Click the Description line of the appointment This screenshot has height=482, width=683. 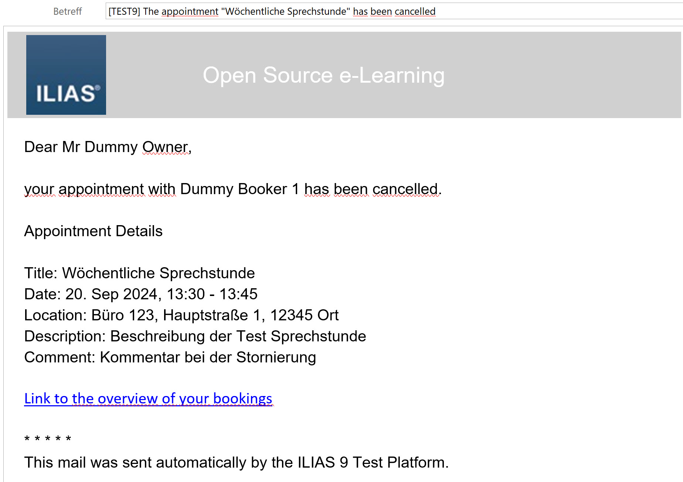[x=195, y=336]
